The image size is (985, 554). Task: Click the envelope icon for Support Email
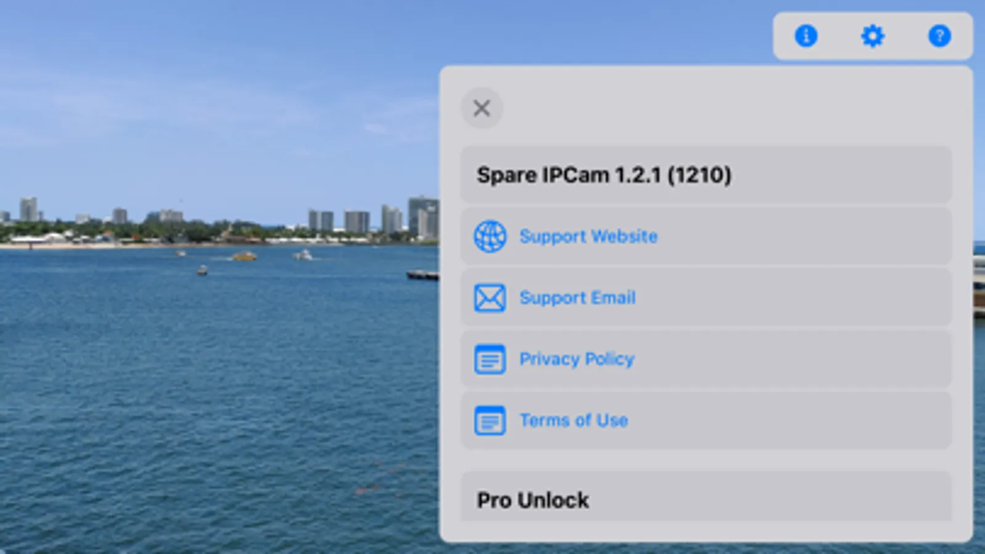tap(490, 298)
